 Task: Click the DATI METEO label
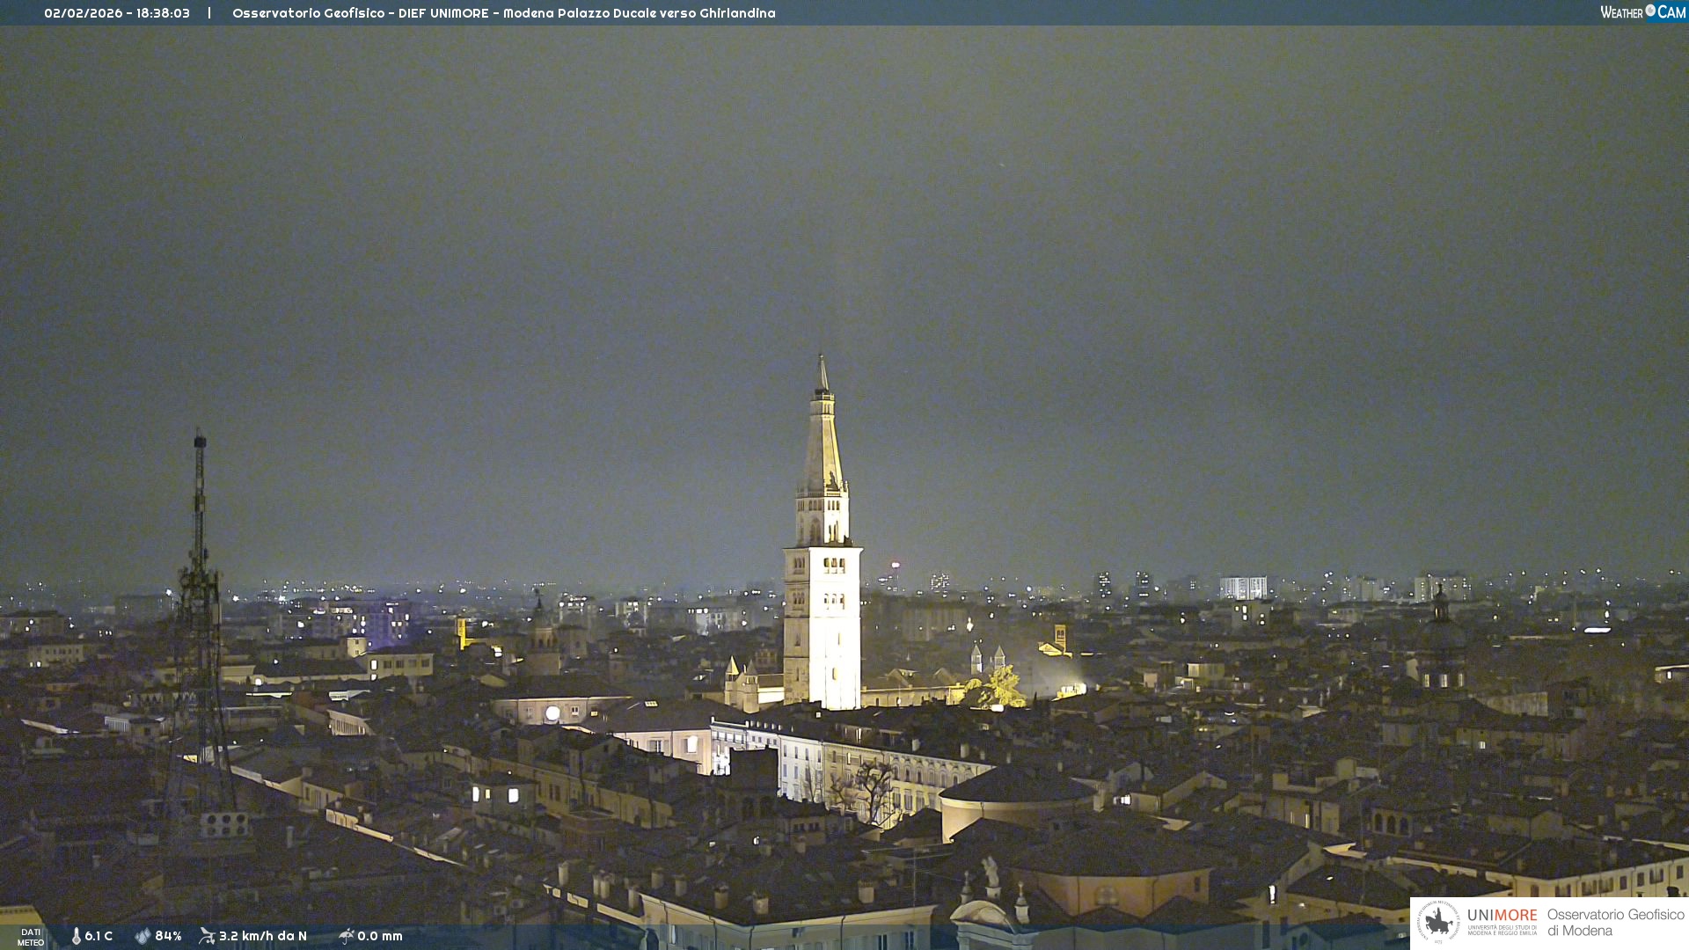coord(31,937)
